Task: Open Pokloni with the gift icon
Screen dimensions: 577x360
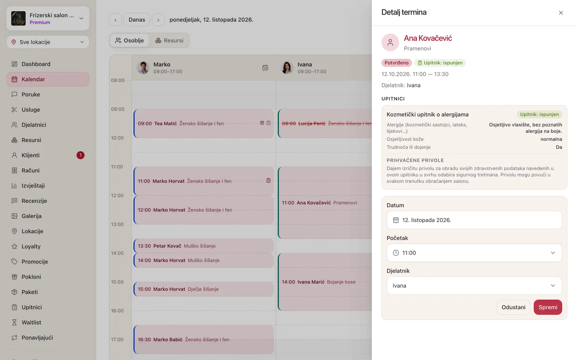Action: pyautogui.click(x=48, y=277)
